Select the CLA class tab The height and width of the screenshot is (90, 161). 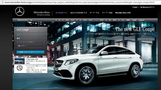pos(67,20)
